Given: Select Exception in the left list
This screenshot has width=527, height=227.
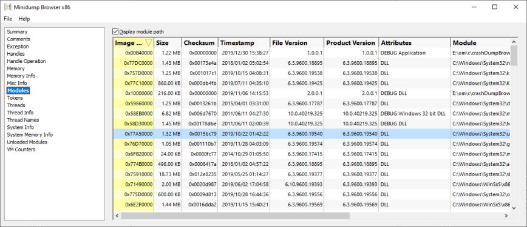Looking at the screenshot, I should pos(18,47).
